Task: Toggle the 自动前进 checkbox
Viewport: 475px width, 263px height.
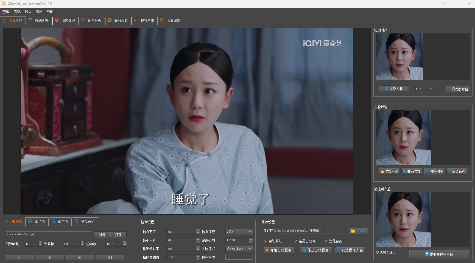Action: pyautogui.click(x=266, y=241)
